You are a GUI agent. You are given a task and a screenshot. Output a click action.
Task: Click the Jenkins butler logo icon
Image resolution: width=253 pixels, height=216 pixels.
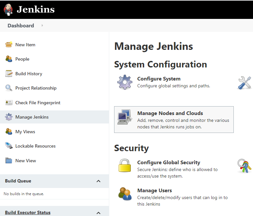point(8,9)
